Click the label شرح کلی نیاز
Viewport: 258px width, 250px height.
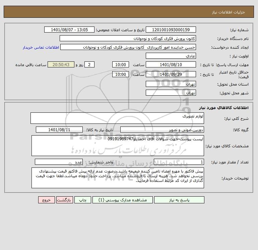pyautogui.click(x=237, y=118)
